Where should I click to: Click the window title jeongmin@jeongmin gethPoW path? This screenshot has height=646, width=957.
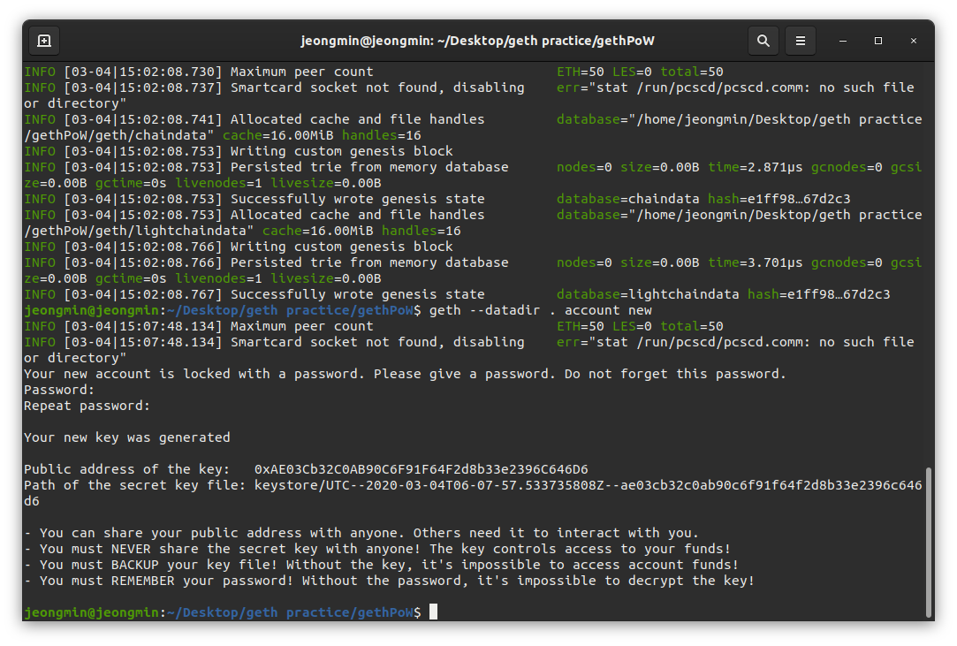click(x=477, y=41)
